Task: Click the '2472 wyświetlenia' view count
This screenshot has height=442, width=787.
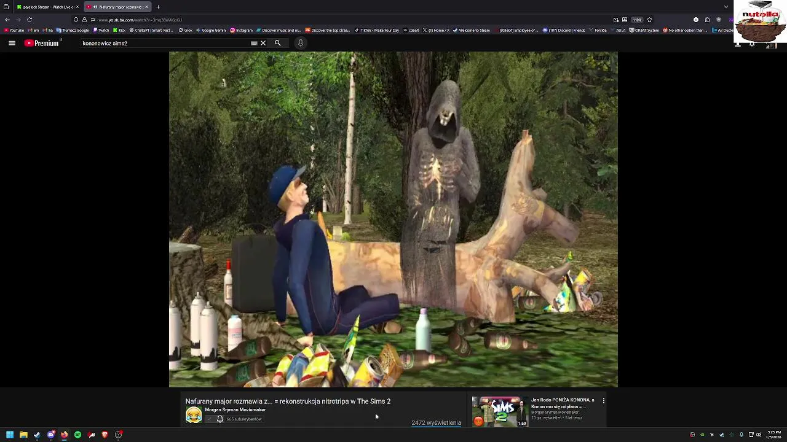Action: tap(436, 423)
